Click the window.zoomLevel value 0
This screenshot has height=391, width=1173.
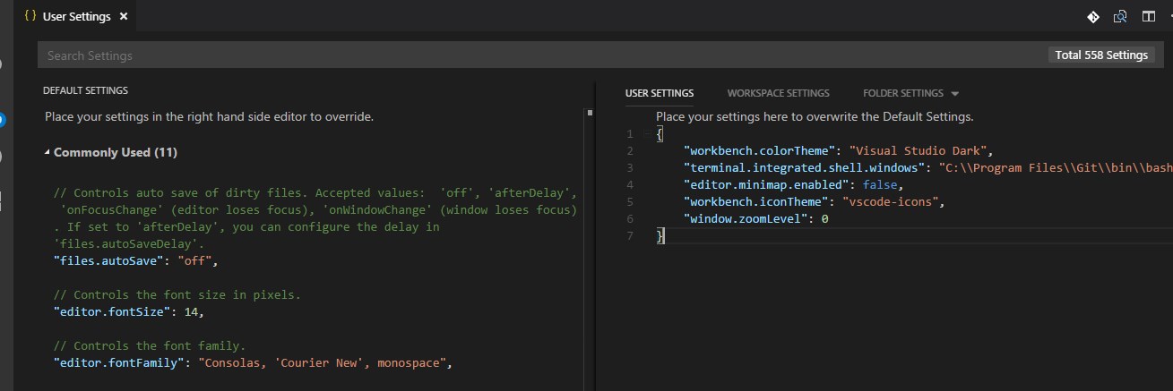(x=824, y=218)
